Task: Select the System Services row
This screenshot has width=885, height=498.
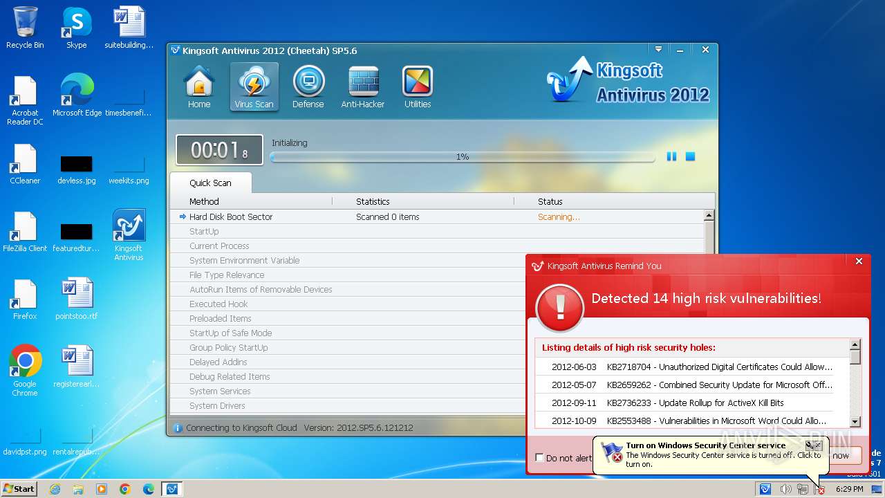Action: pyautogui.click(x=348, y=391)
